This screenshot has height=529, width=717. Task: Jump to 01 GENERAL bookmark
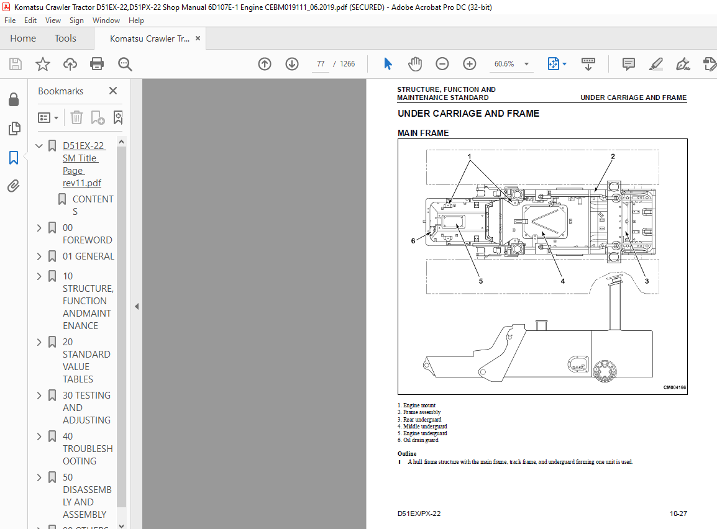(x=88, y=256)
